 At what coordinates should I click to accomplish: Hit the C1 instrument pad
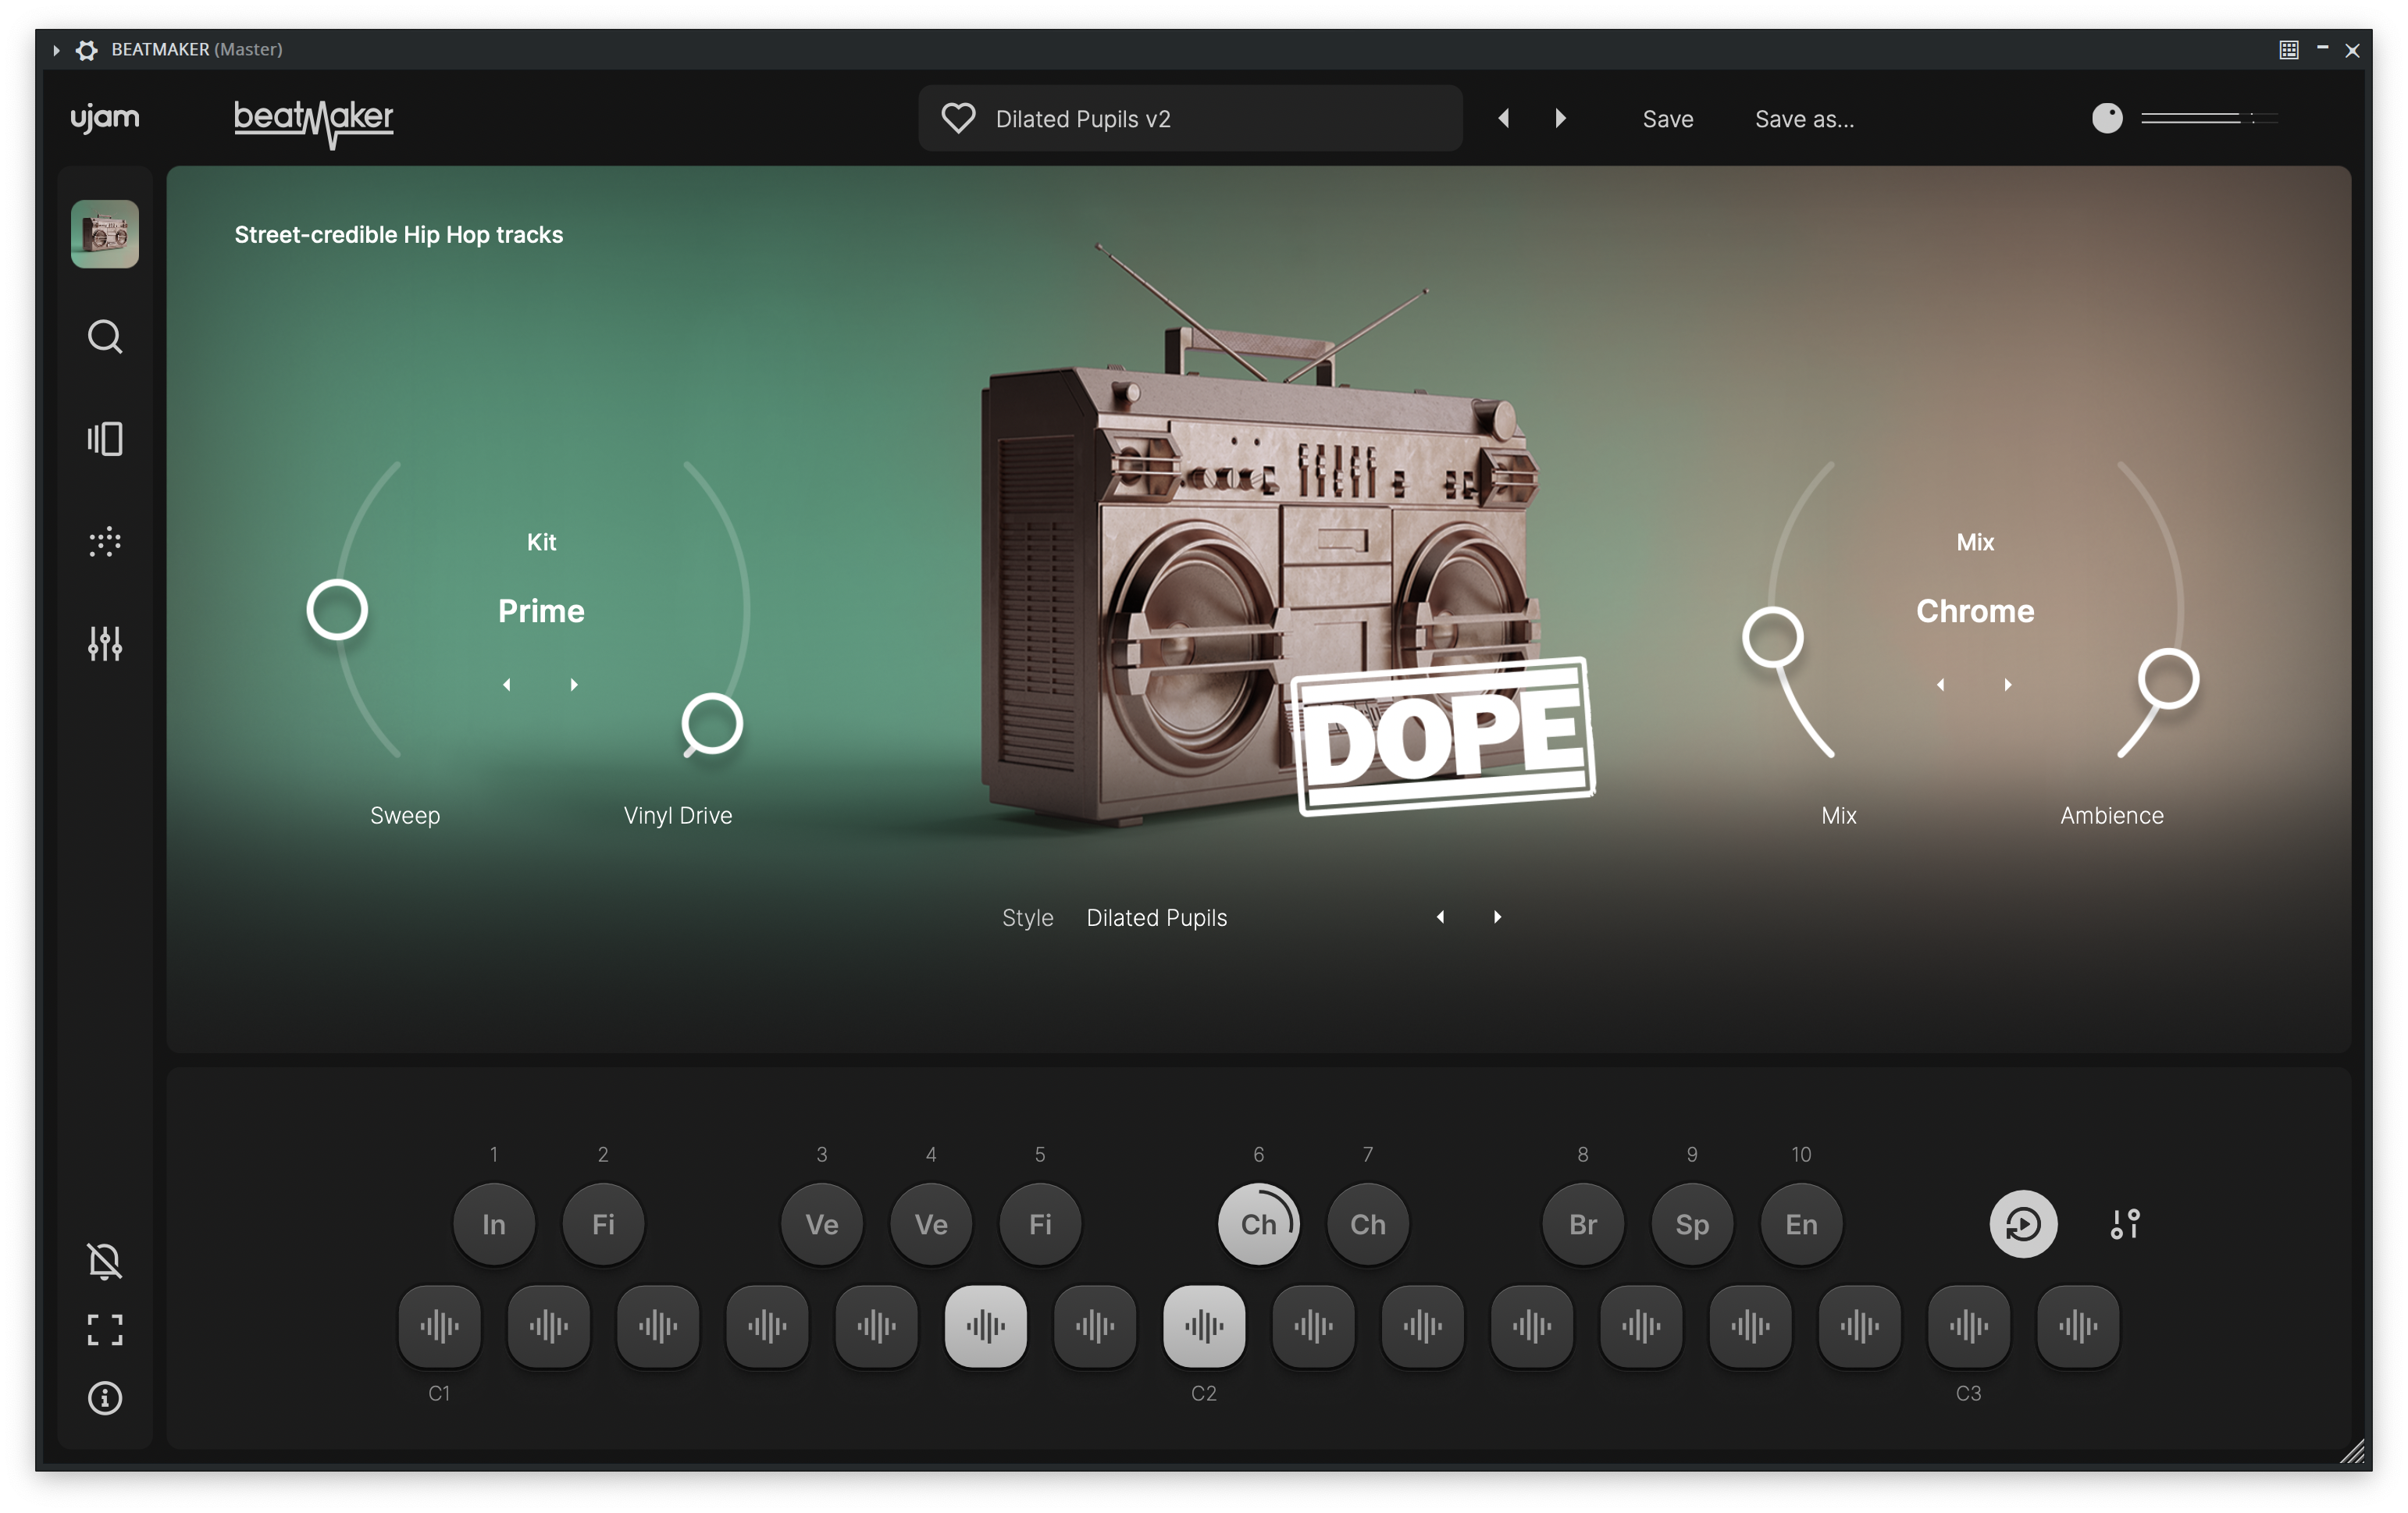pyautogui.click(x=440, y=1327)
